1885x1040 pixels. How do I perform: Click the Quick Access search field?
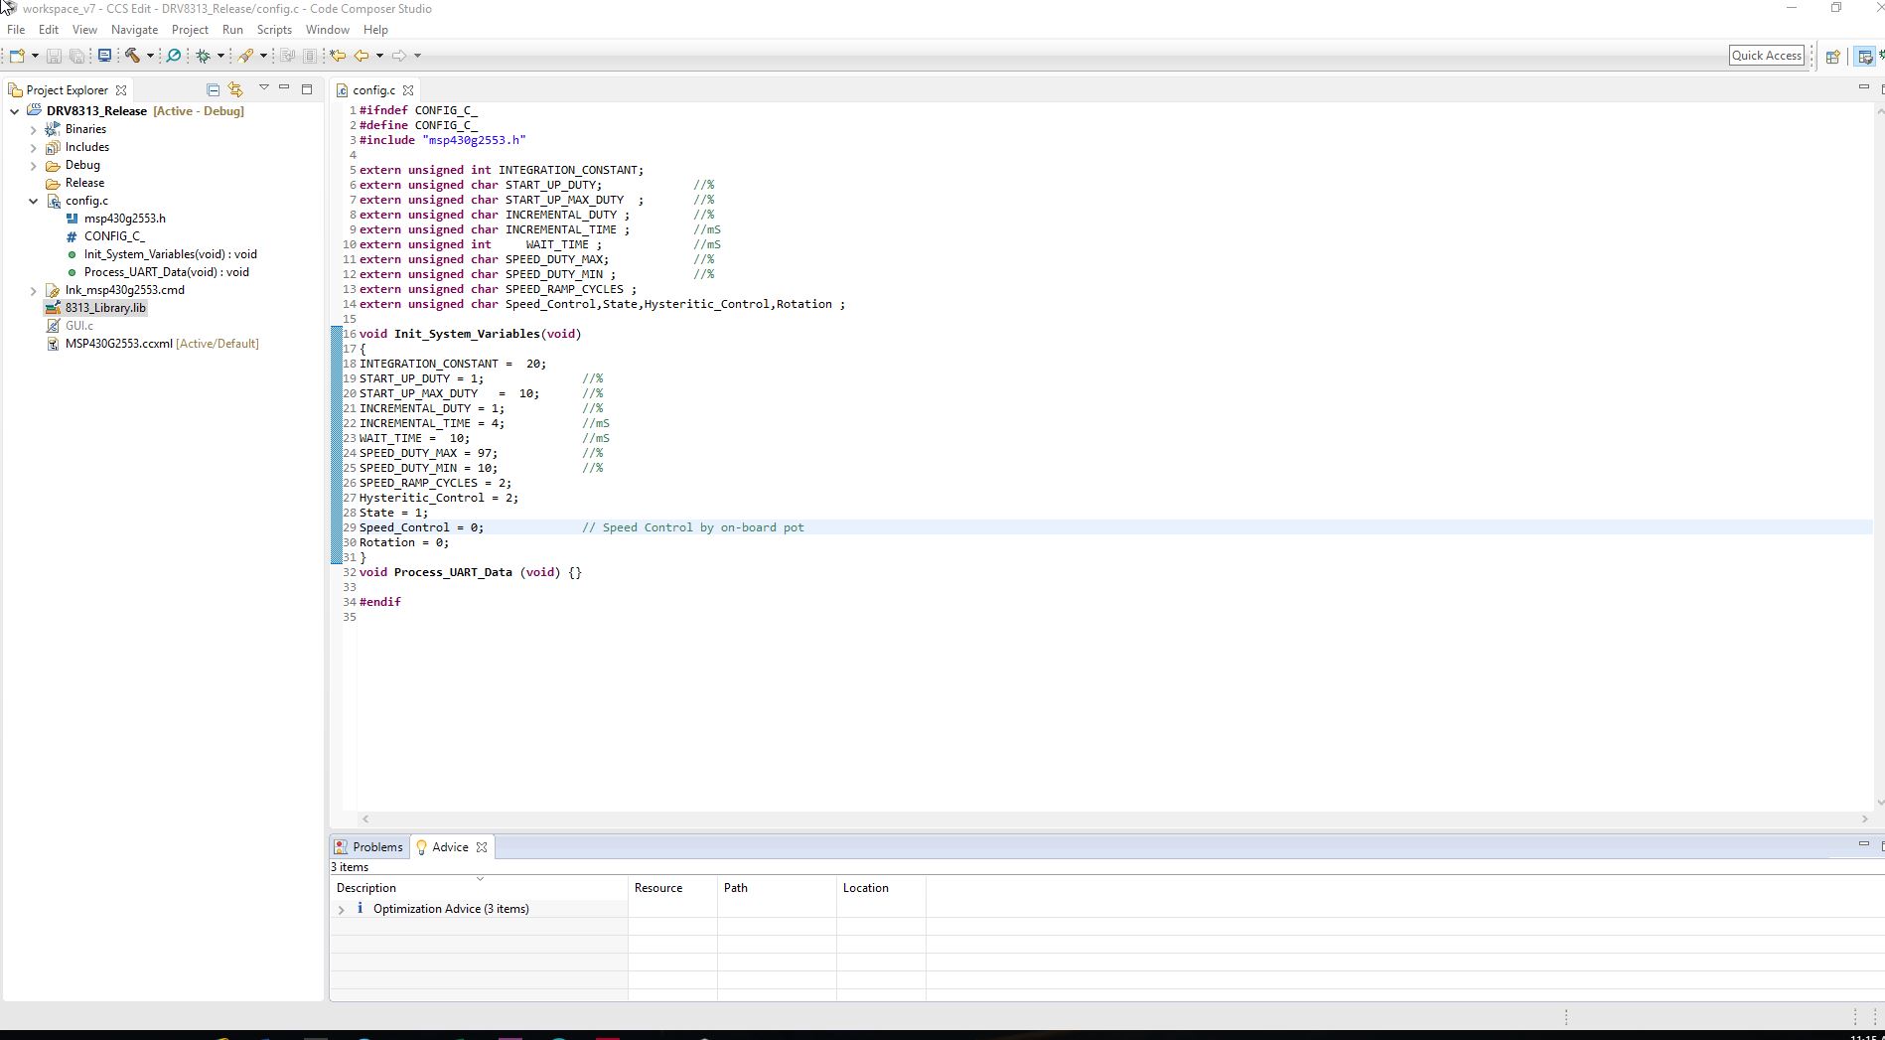pyautogui.click(x=1767, y=56)
